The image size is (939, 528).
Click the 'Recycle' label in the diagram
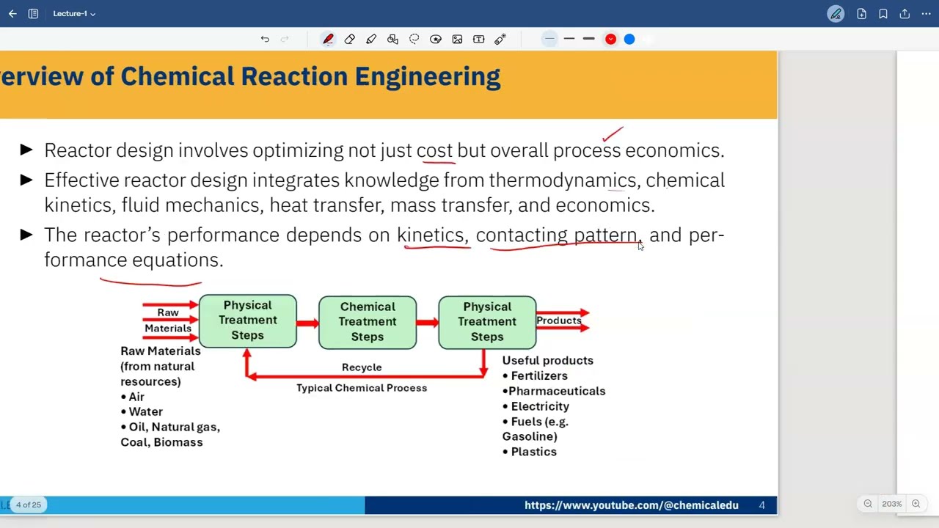362,367
